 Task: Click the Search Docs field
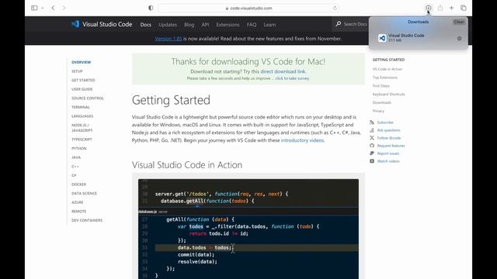(x=355, y=24)
